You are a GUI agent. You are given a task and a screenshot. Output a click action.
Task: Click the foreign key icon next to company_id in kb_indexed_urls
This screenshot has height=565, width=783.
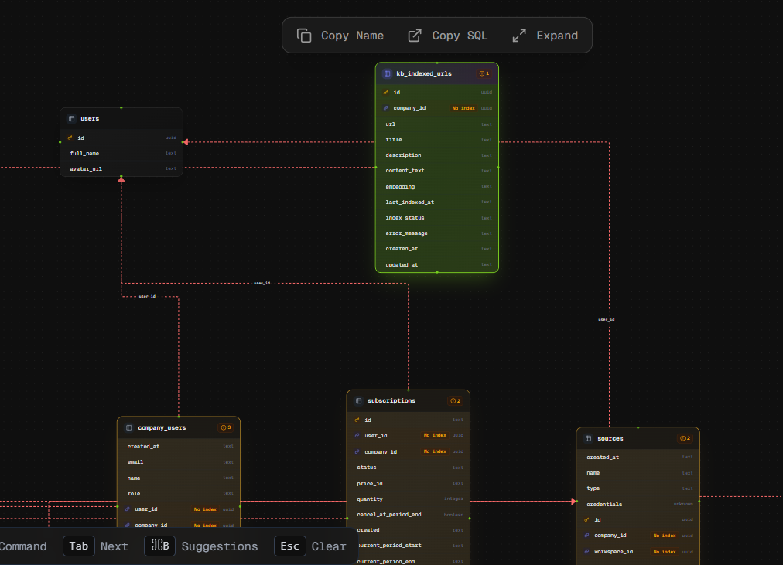click(x=387, y=108)
